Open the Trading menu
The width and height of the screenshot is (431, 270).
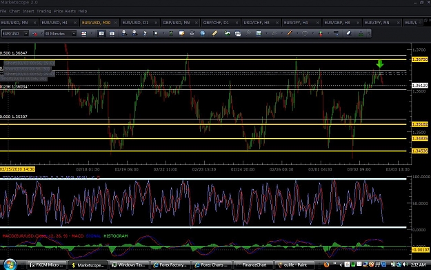click(x=44, y=11)
